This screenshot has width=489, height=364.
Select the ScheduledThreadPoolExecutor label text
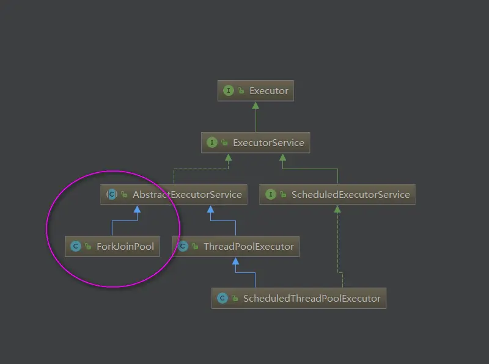point(312,298)
